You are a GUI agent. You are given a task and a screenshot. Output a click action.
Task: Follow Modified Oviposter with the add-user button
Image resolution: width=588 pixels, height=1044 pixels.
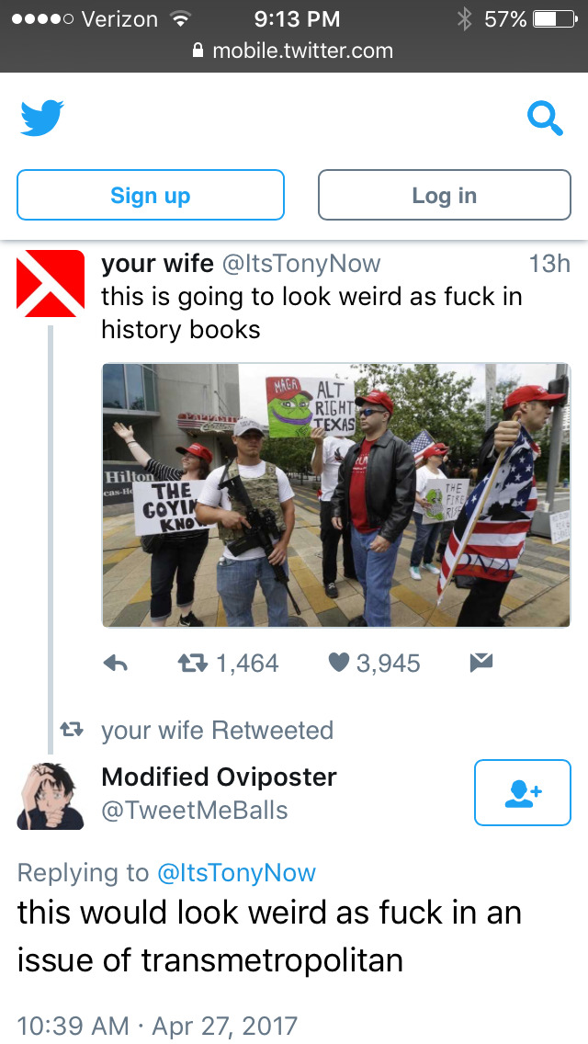[523, 792]
